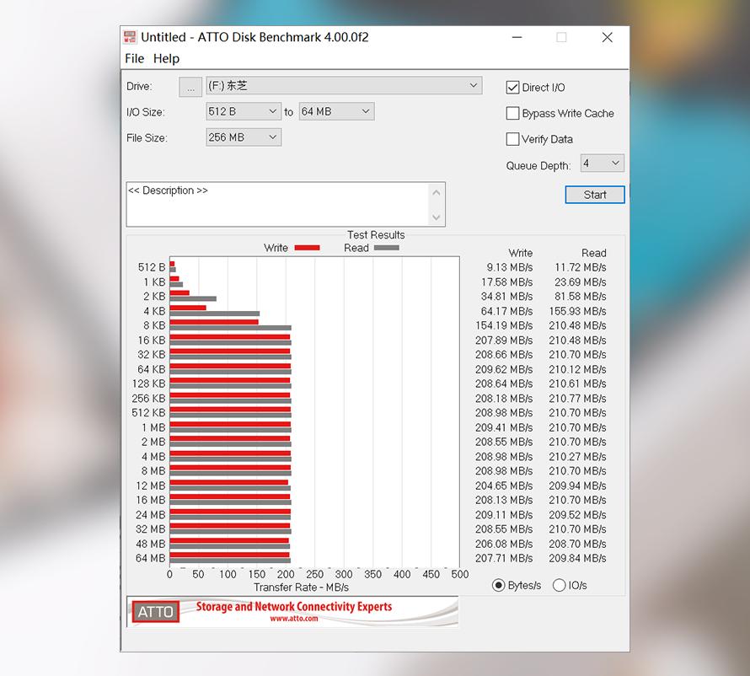
Task: Close the ATTO Disk Benchmark window
Action: 607,37
